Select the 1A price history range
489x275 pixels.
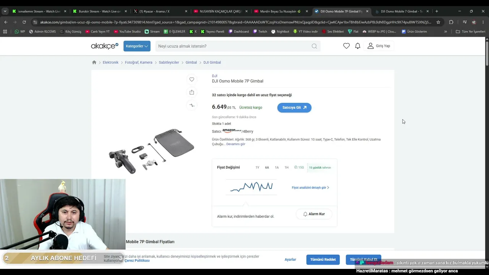point(277,168)
